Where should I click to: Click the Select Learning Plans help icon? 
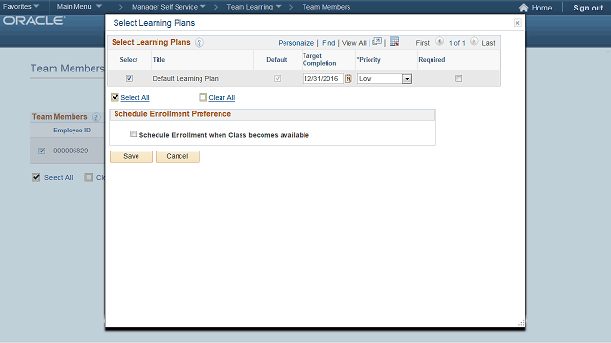[x=200, y=42]
